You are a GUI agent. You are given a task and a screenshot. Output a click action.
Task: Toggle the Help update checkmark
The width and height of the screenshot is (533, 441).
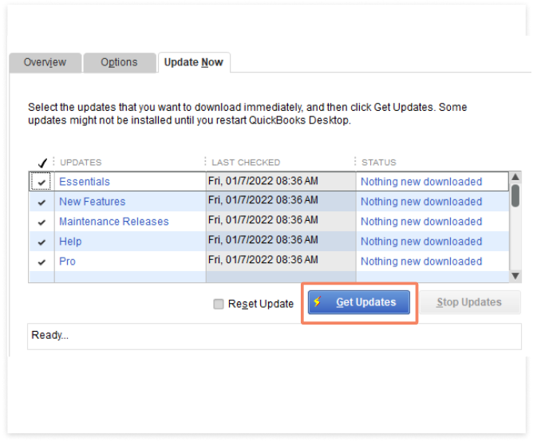41,242
